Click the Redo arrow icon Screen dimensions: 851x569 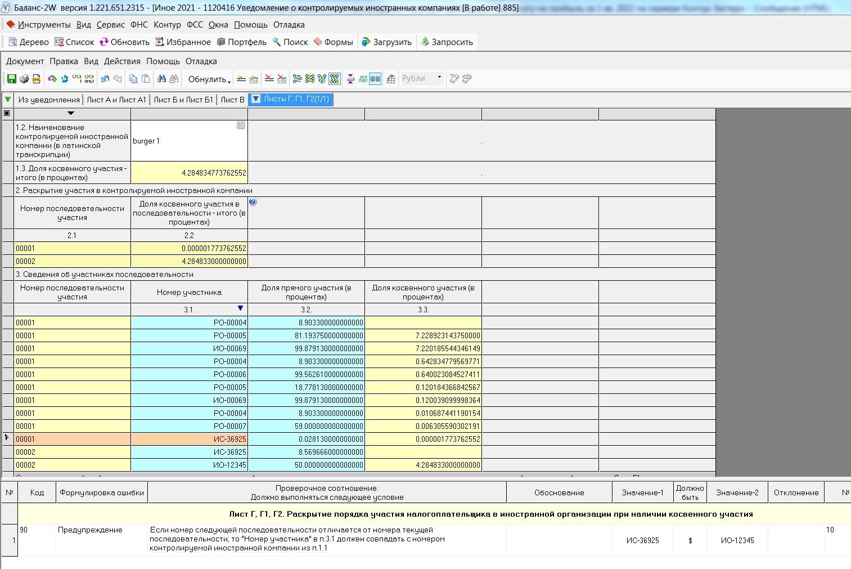(x=118, y=79)
